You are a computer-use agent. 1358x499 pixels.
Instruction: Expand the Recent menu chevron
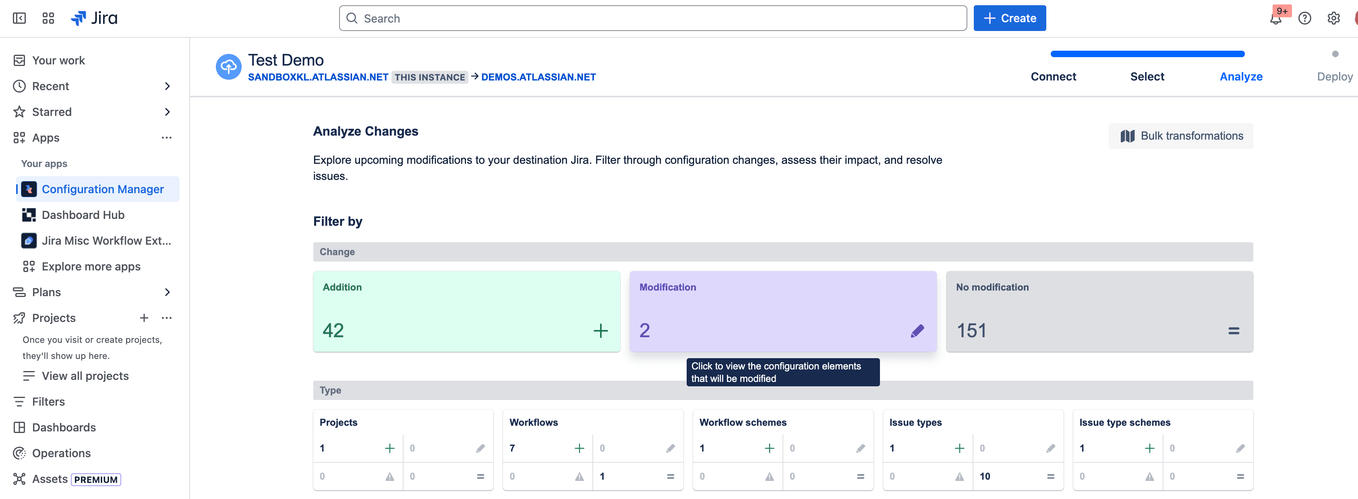(x=167, y=86)
